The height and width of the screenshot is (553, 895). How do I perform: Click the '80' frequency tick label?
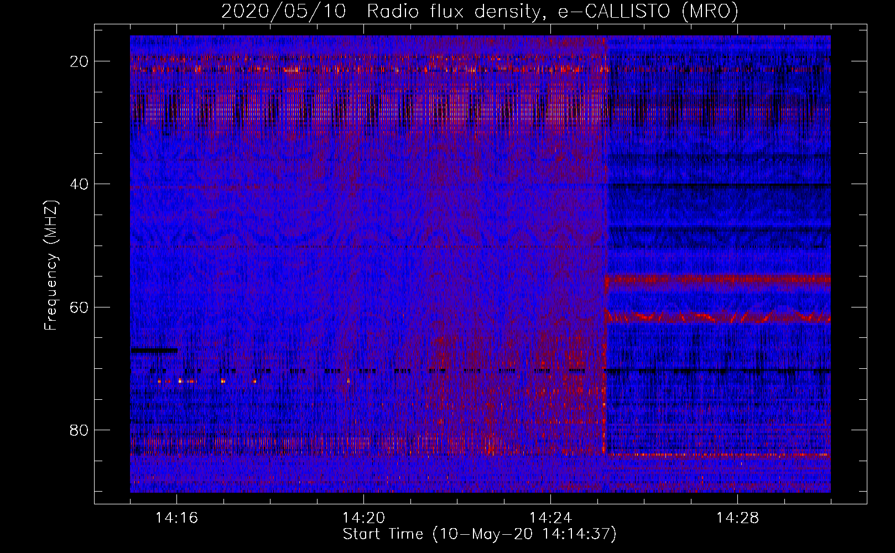pyautogui.click(x=80, y=430)
